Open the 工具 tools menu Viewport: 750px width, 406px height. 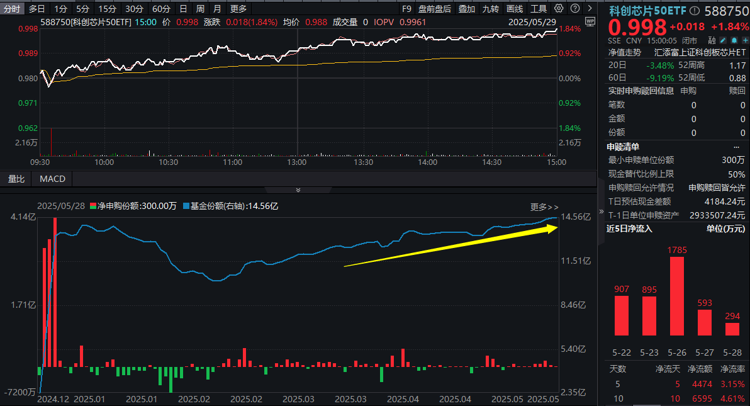(x=538, y=8)
